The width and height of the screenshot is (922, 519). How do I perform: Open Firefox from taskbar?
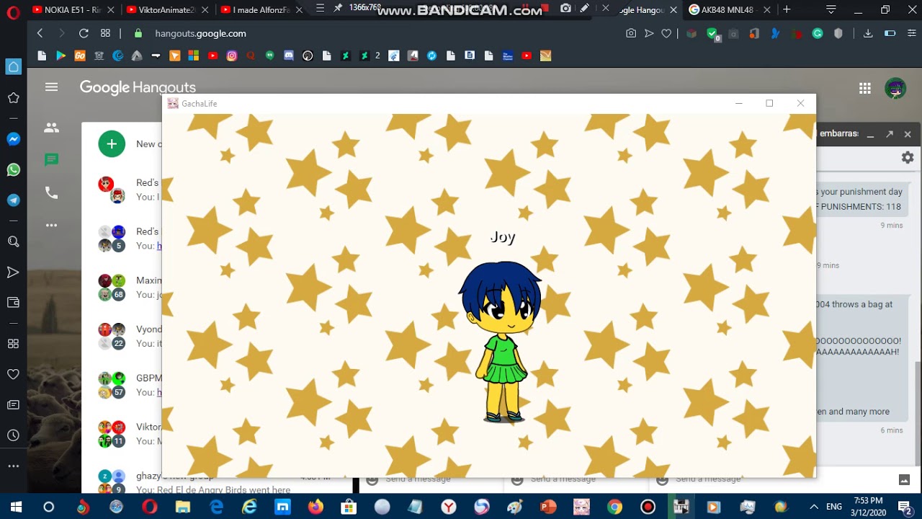pyautogui.click(x=315, y=507)
